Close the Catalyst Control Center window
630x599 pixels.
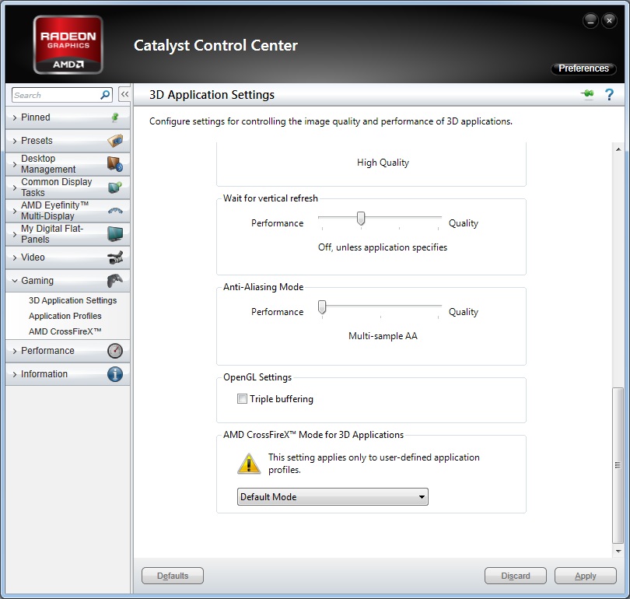tap(609, 20)
